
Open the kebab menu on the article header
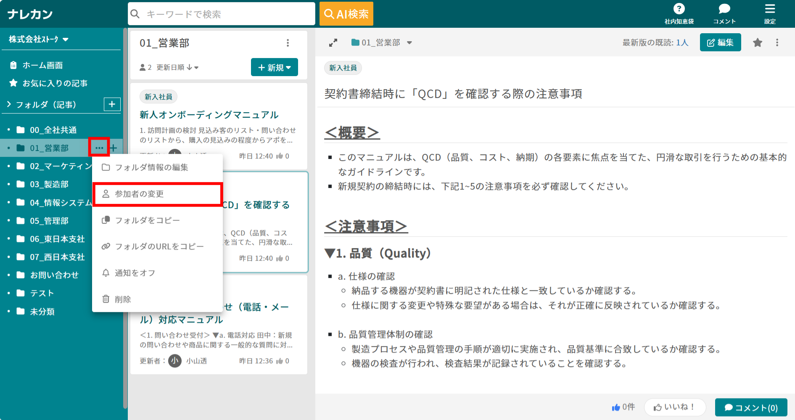click(777, 42)
